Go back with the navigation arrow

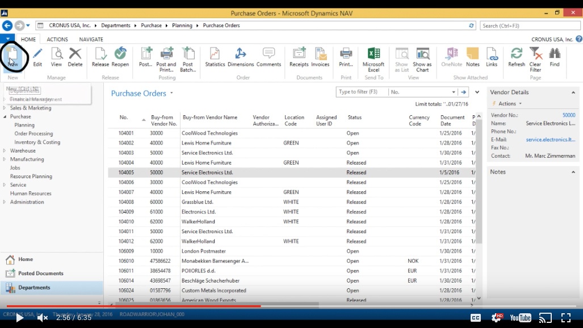[x=7, y=26]
